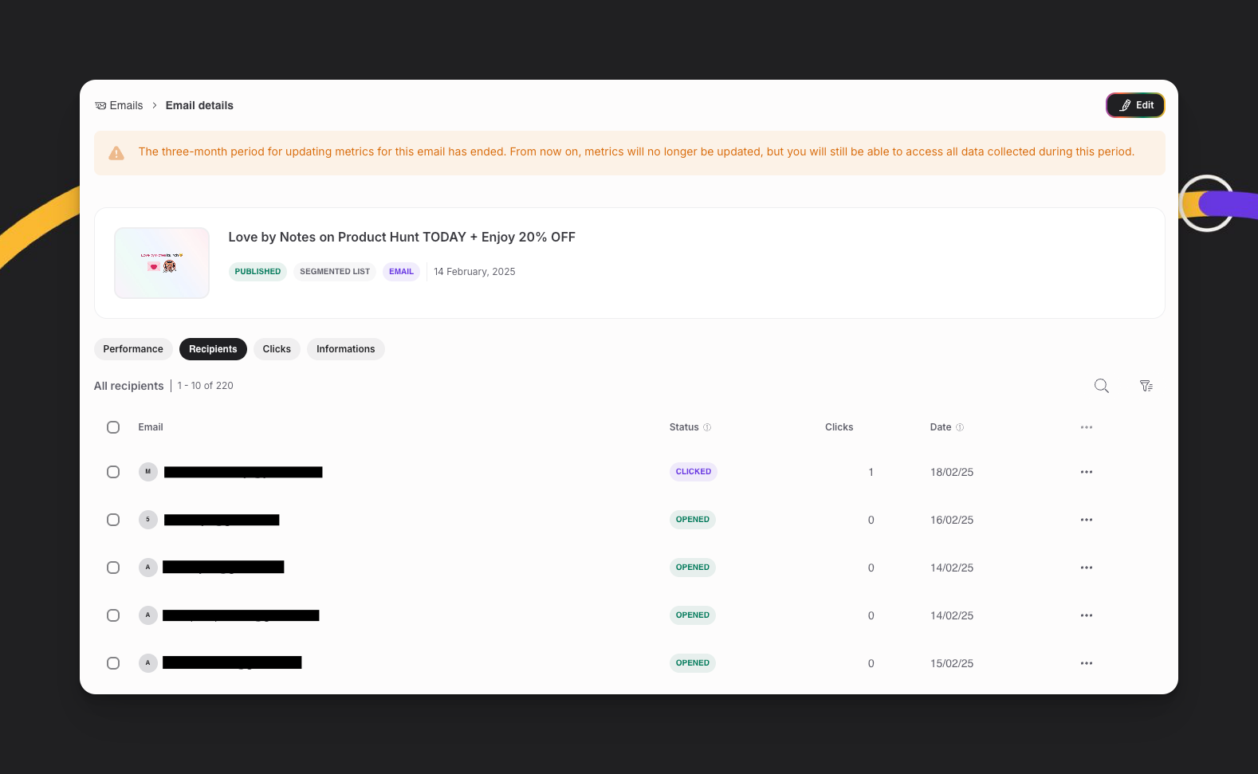The image size is (1258, 774).
Task: Click the Date column info icon
Action: pos(960,427)
